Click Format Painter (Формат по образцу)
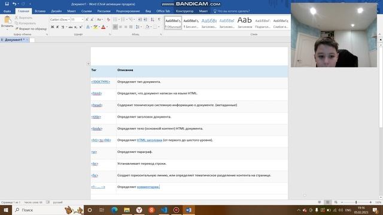This screenshot has height=215, width=383. click(x=31, y=29)
